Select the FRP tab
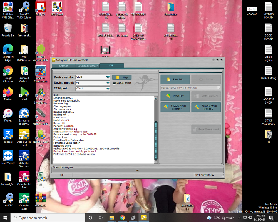The image size is (278, 222). (111, 65)
